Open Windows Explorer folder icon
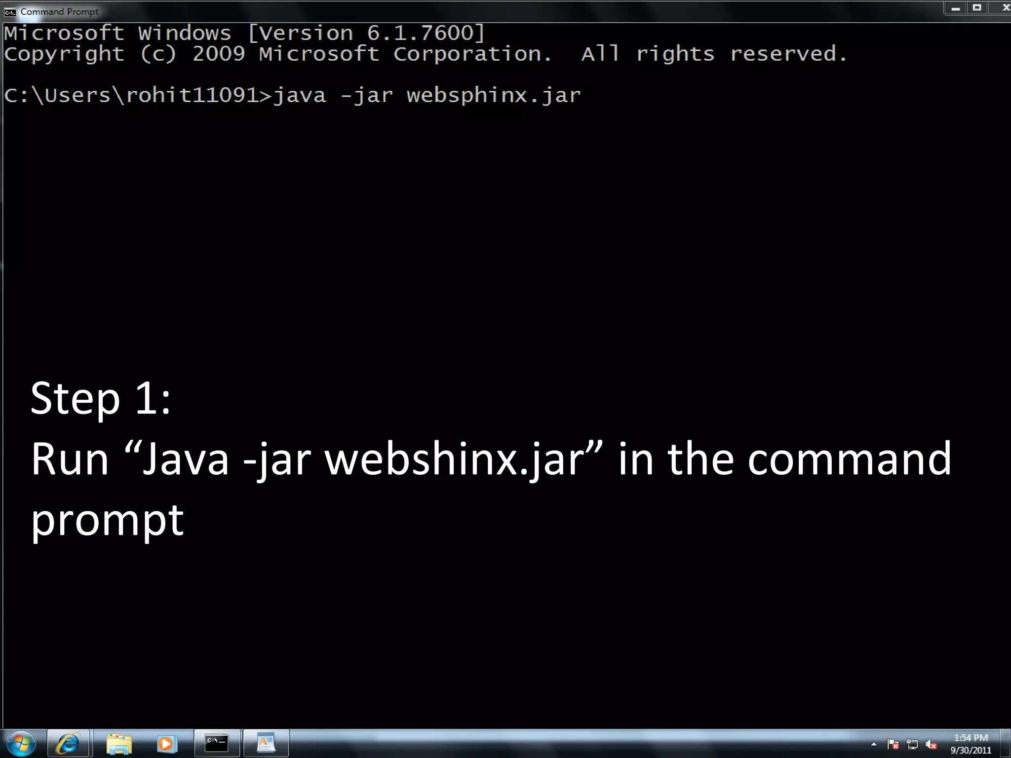This screenshot has width=1011, height=758. tap(119, 743)
